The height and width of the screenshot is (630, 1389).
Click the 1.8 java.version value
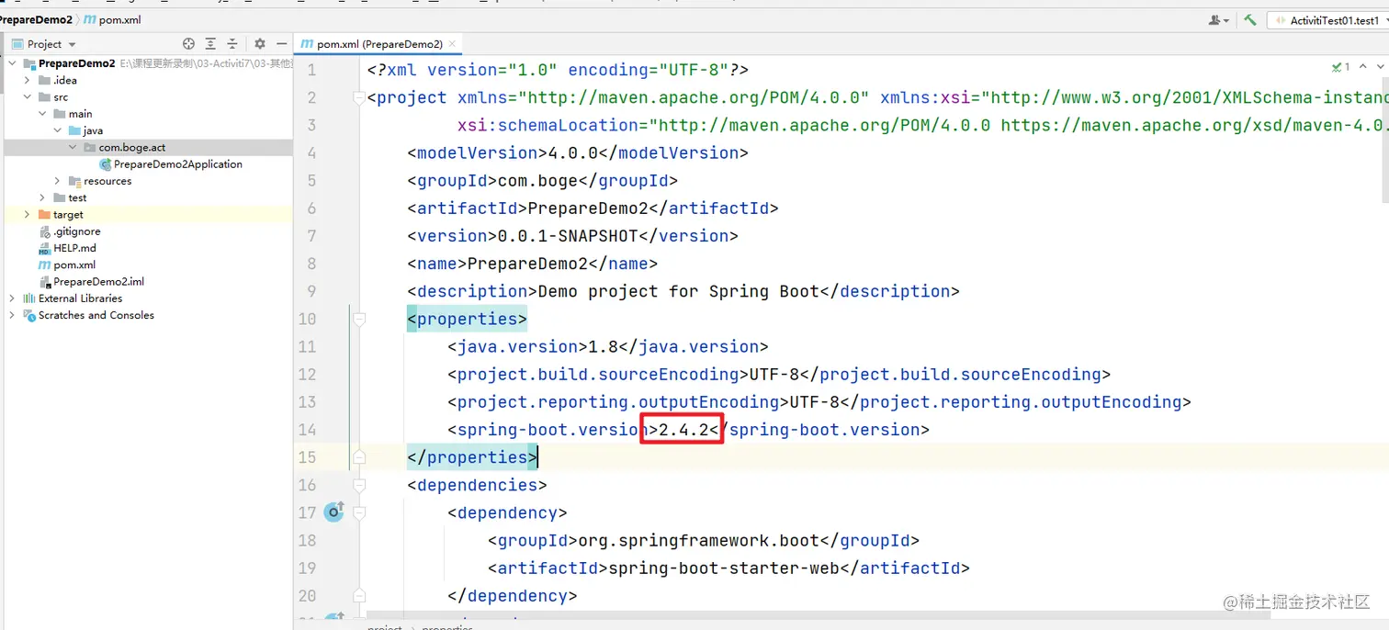point(604,347)
